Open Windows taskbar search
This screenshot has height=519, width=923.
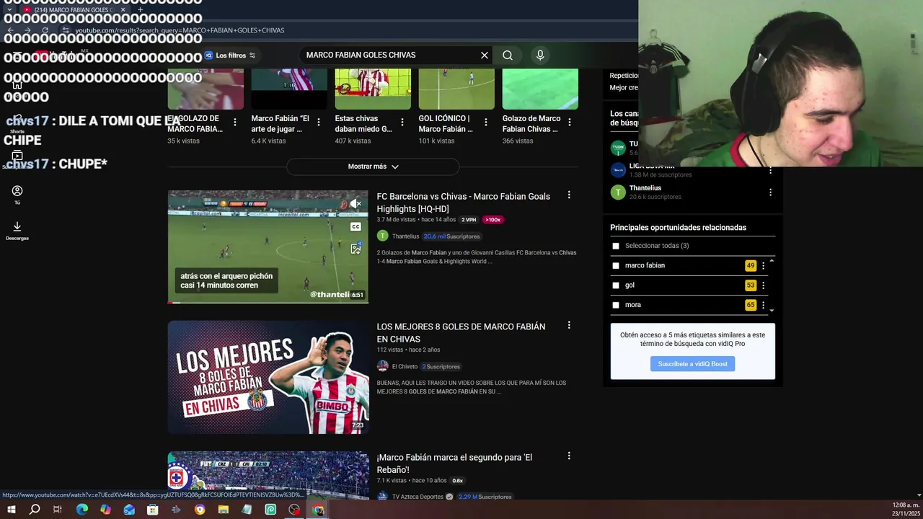(35, 510)
